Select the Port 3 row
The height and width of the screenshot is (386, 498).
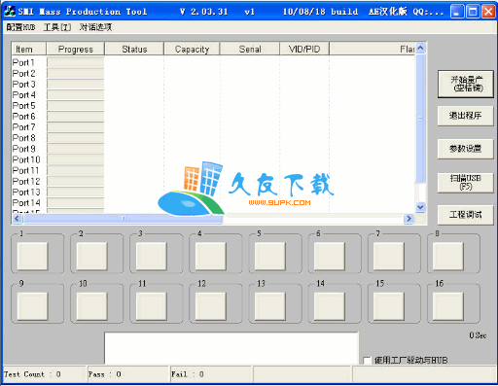[x=213, y=84]
